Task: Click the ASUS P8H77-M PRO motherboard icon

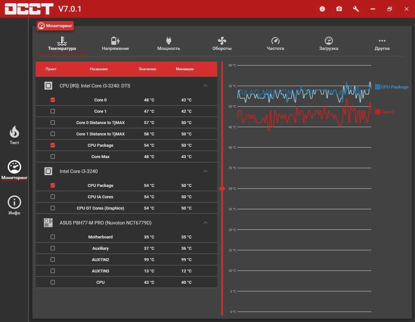Action: pos(48,223)
